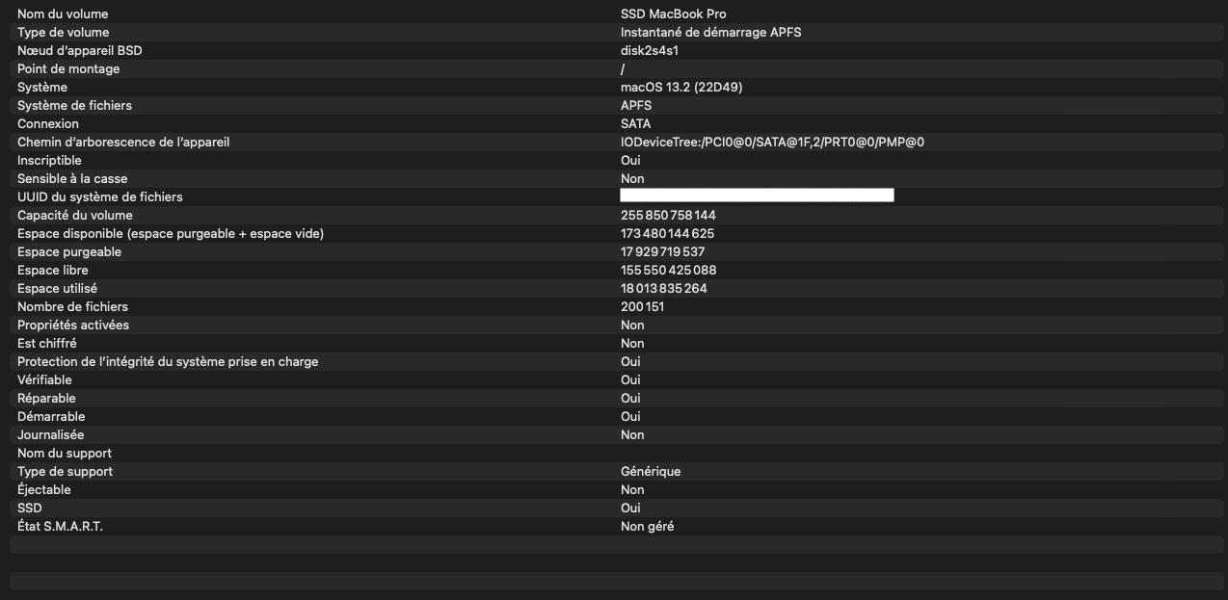The height and width of the screenshot is (600, 1228).
Task: Select 'UUID du système de fichiers' label
Action: point(100,197)
